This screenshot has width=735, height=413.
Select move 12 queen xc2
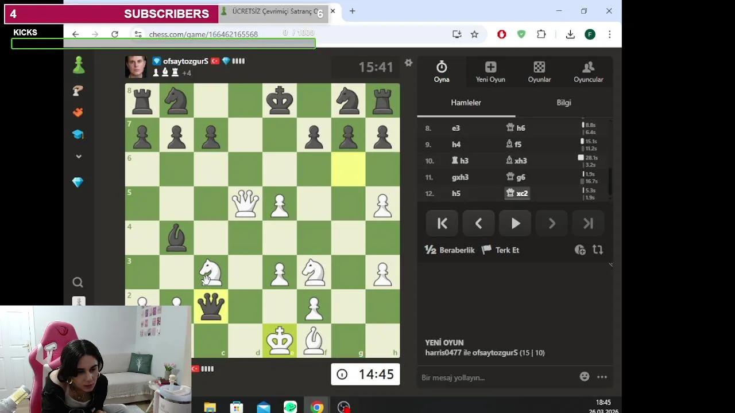tap(517, 193)
